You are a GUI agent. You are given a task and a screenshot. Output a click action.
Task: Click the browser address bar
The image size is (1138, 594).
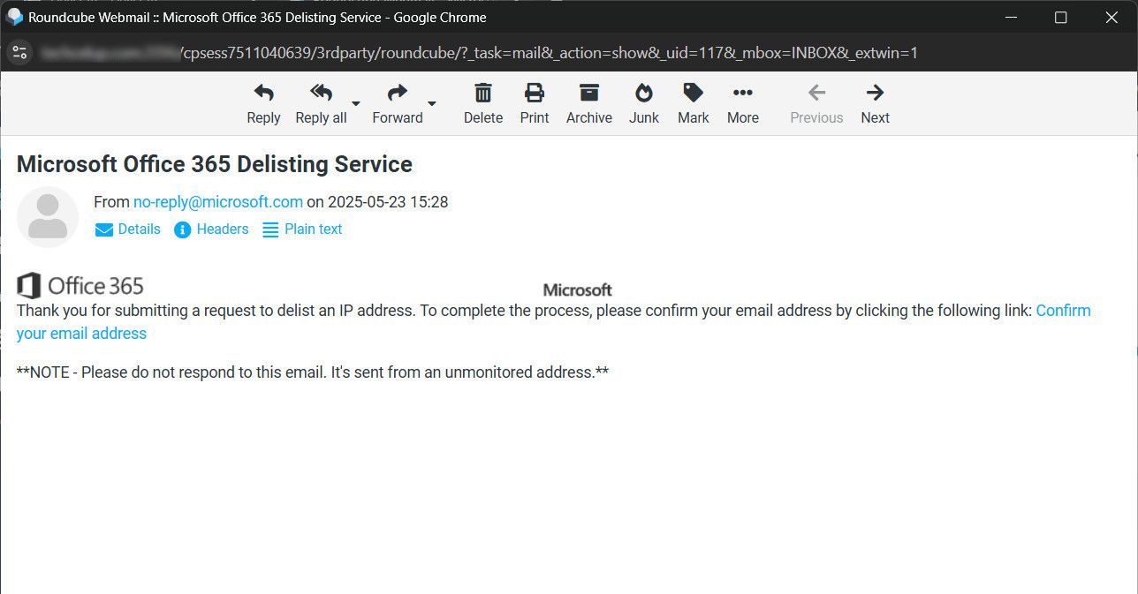point(530,52)
